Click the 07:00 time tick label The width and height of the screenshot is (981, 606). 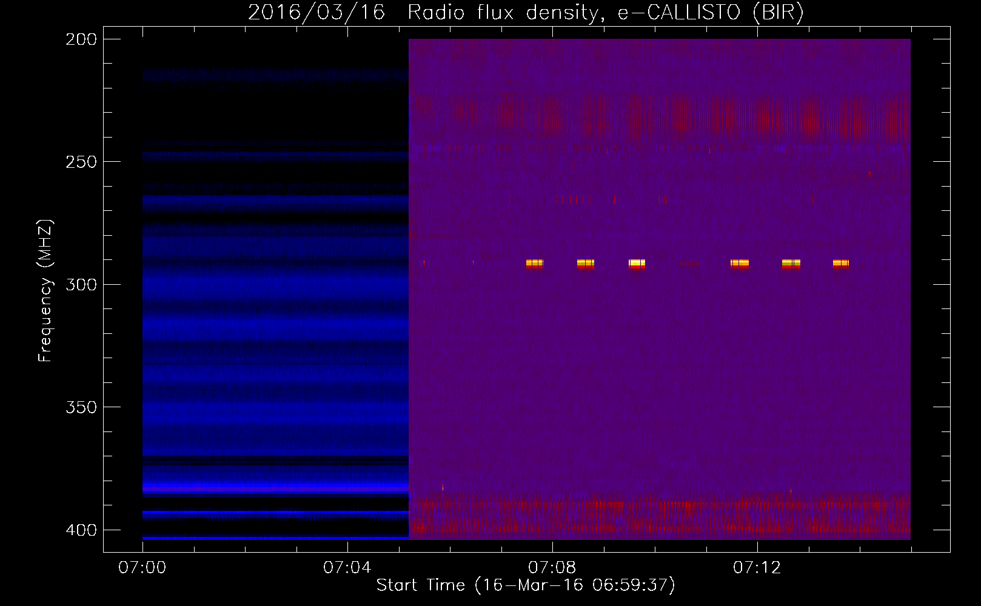[142, 568]
